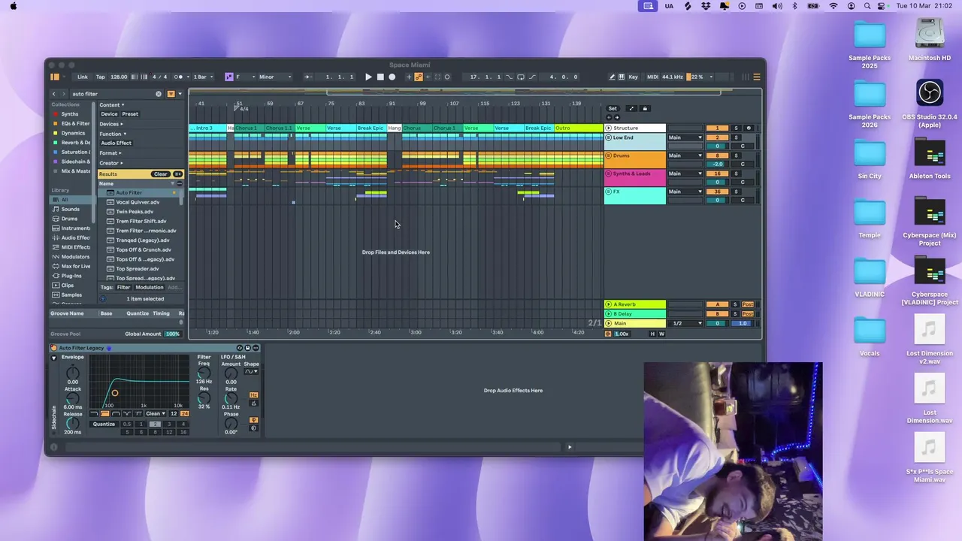
Task: Select Top Spreader.adv in results
Action: 138,268
